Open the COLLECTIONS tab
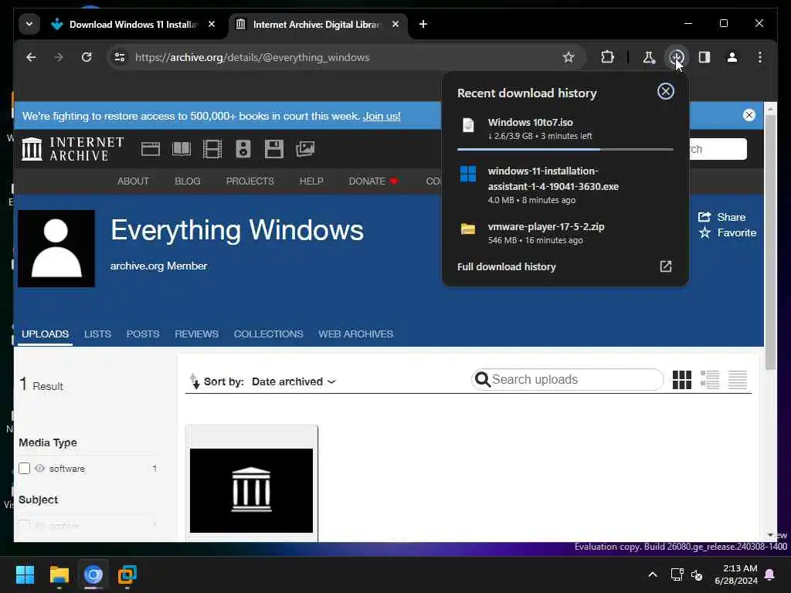 pyautogui.click(x=268, y=334)
